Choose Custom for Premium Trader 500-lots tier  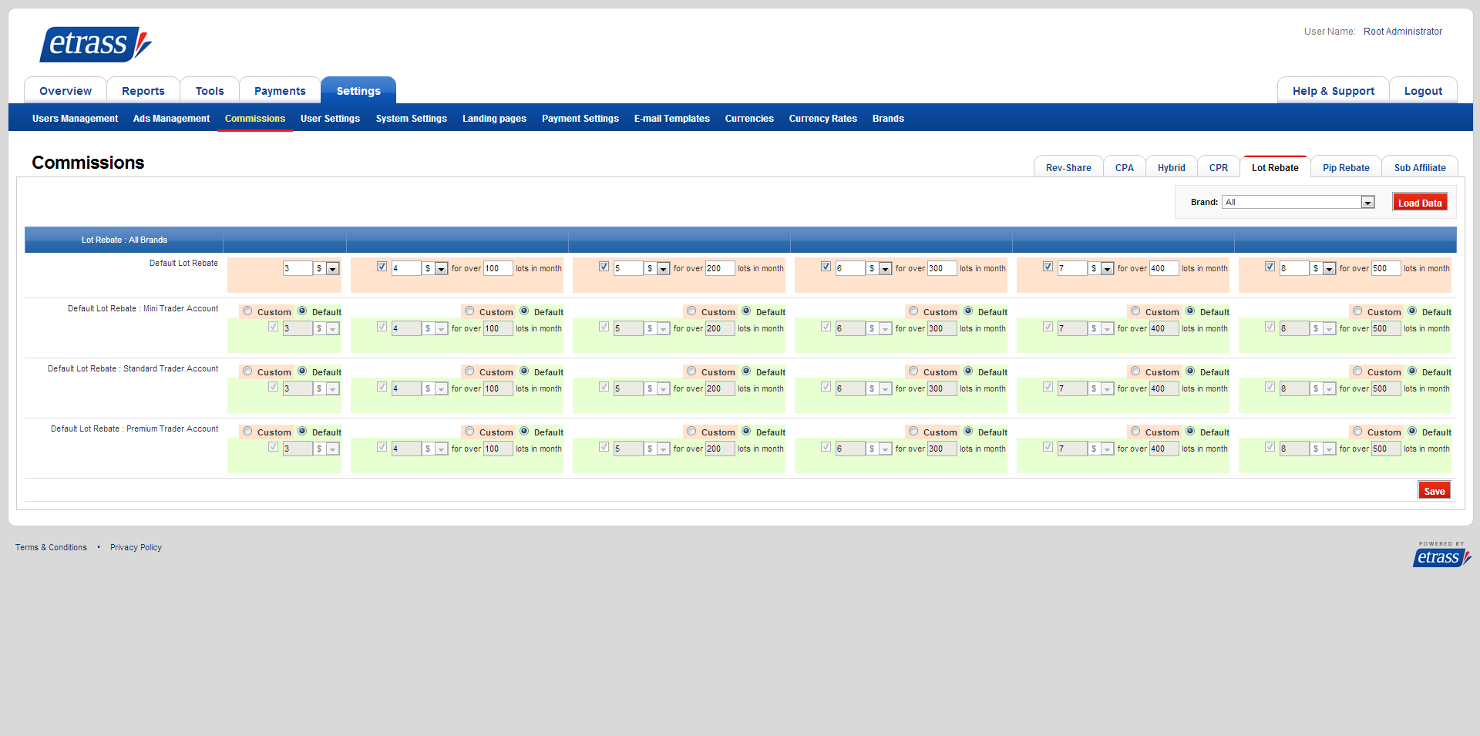tap(1357, 432)
